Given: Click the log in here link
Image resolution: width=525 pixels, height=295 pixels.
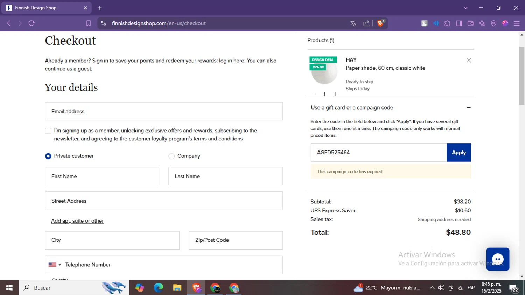Looking at the screenshot, I should 232,61.
